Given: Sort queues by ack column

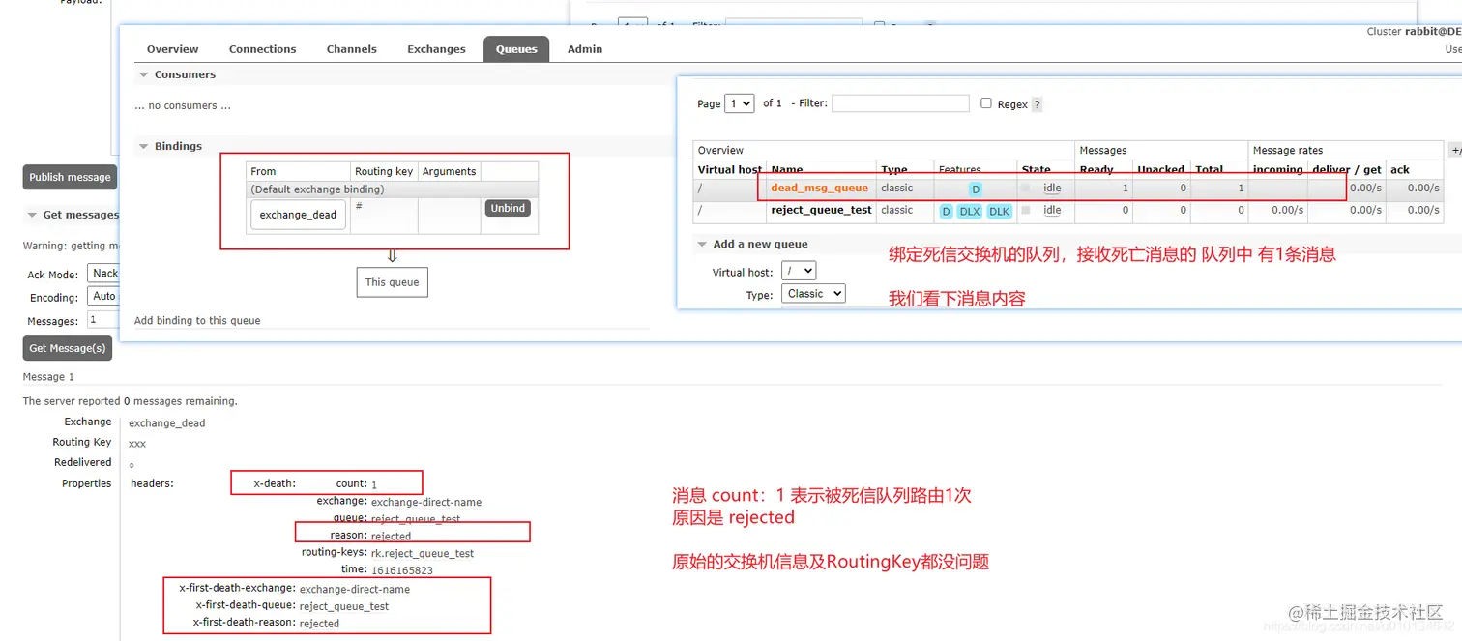Looking at the screenshot, I should (x=1399, y=169).
